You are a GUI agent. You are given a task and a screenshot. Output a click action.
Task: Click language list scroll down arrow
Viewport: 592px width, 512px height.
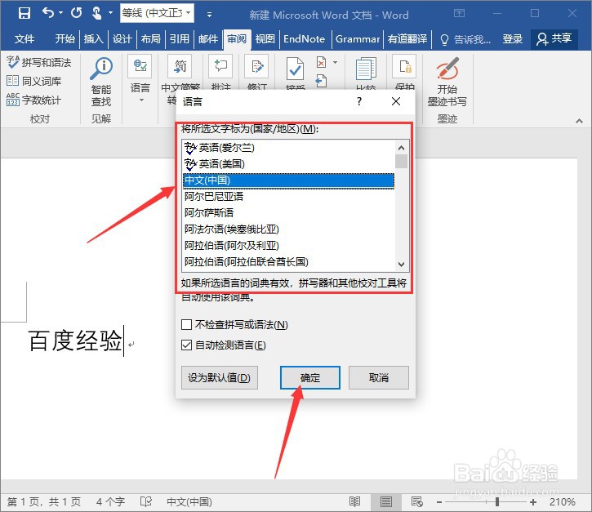(402, 265)
